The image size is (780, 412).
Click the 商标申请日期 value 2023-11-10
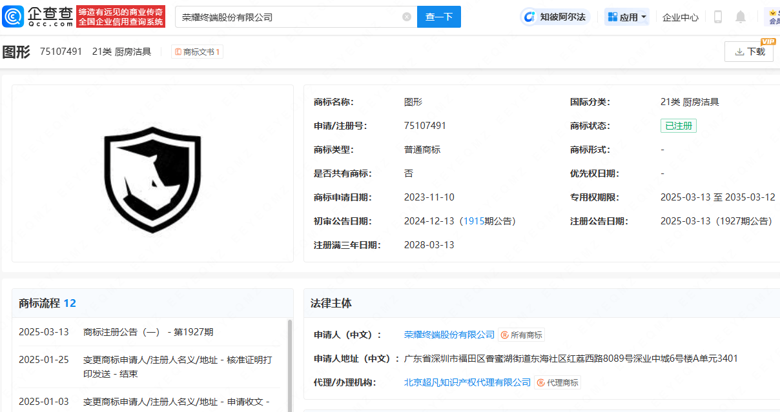click(429, 197)
